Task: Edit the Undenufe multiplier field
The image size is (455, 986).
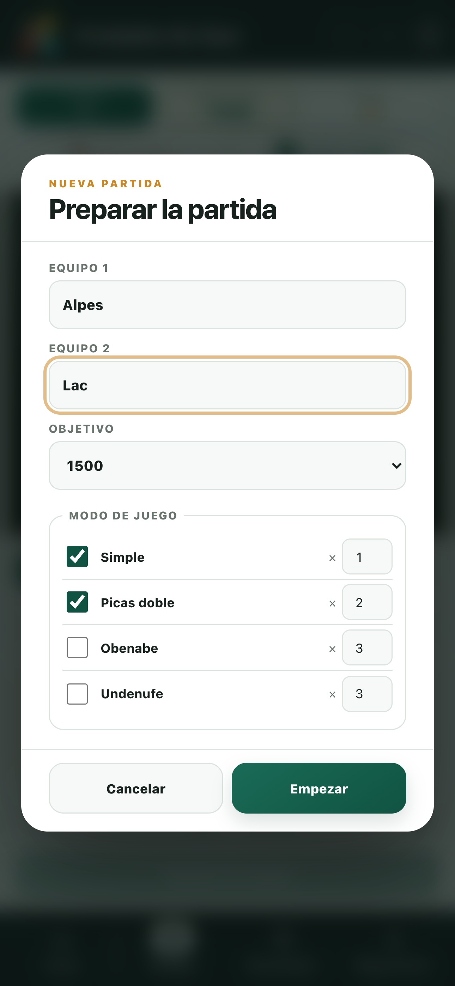Action: click(x=367, y=694)
